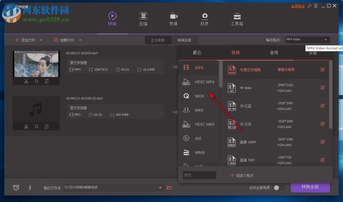
Task: Open the output folder browse icon
Action: click(169, 188)
